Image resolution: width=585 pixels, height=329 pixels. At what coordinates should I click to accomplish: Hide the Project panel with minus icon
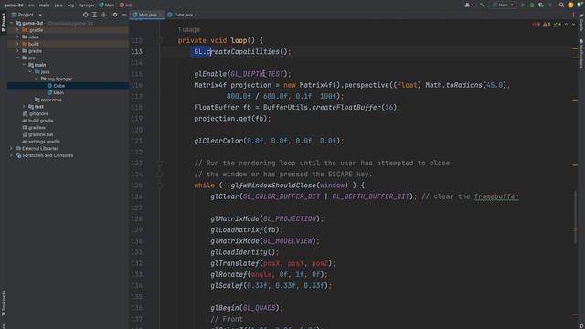point(124,15)
